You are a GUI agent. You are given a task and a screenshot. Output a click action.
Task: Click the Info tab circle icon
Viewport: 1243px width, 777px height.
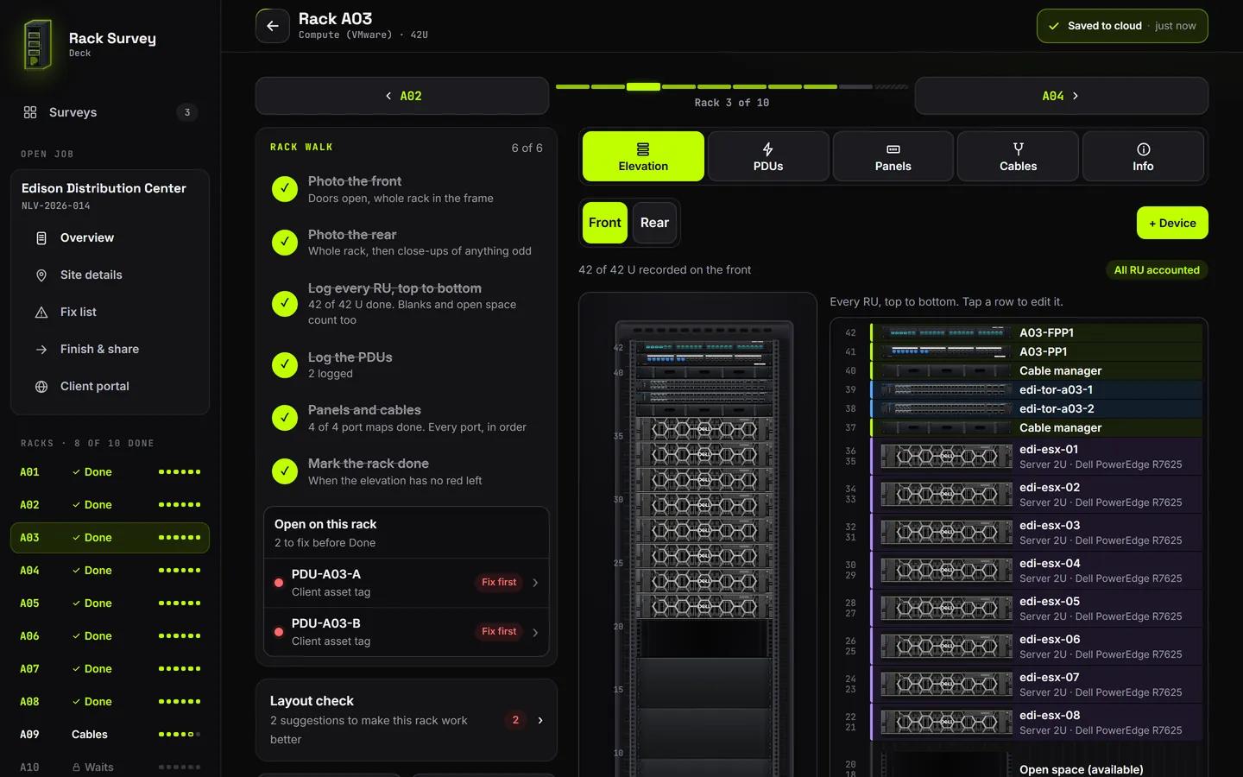pos(1144,149)
